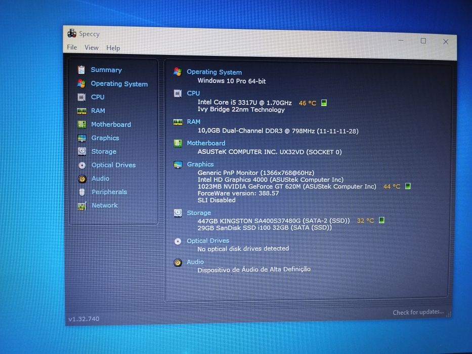This screenshot has width=472, height=354.
Task: Click the CPU chip icon in sidebar
Action: click(x=81, y=97)
